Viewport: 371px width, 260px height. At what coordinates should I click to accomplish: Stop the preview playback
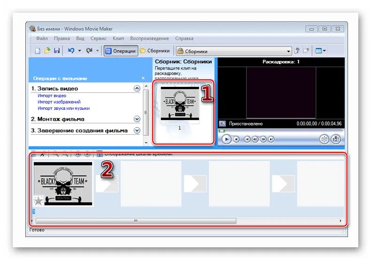(236, 139)
